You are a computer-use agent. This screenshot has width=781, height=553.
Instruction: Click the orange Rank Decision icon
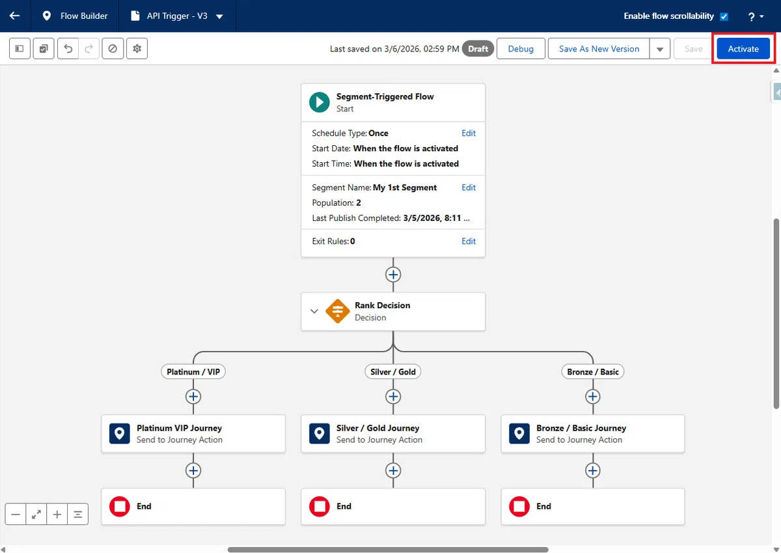(x=337, y=311)
